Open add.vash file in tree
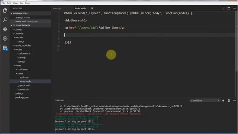Viewport: 238px width, 134px height. click(24, 77)
